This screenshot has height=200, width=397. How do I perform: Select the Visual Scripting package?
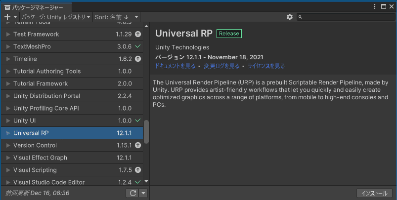[72, 170]
